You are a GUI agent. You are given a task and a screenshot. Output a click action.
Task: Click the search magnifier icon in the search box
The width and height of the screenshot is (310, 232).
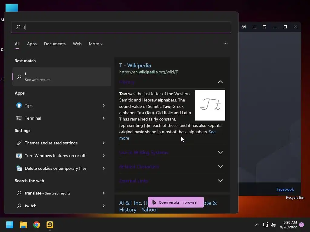18,27
